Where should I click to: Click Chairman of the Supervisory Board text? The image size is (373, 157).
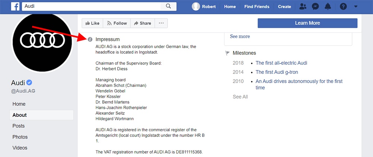[x=128, y=63]
